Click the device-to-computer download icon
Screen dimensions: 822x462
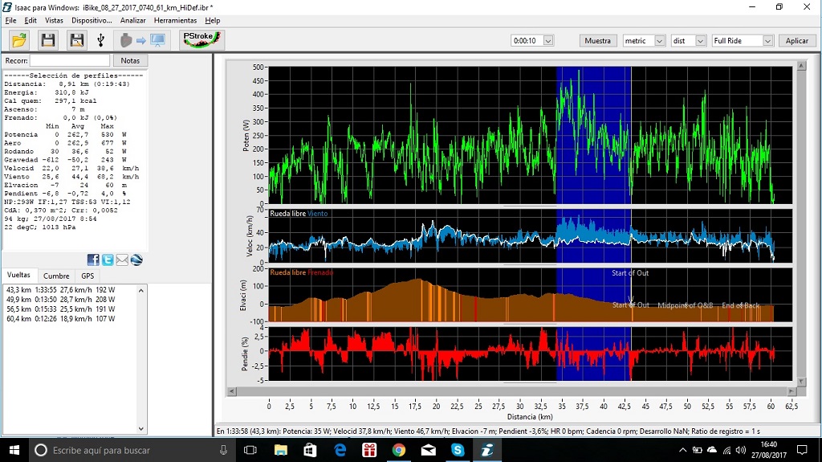click(141, 40)
